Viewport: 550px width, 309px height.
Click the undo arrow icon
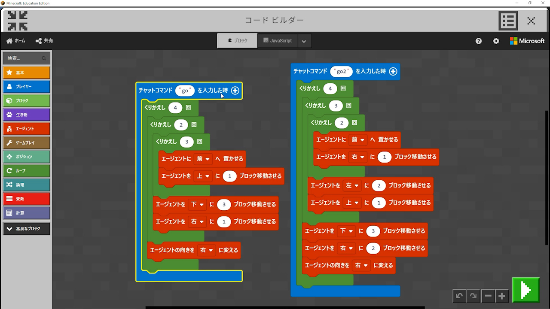[x=459, y=296]
